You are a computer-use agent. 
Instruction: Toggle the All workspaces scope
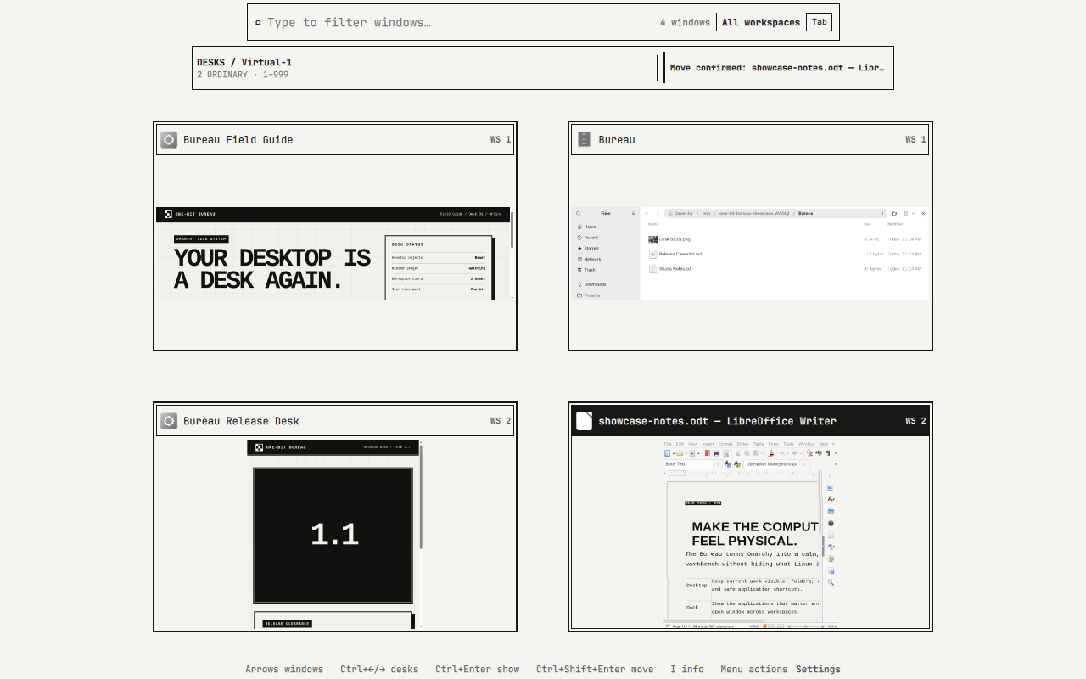[761, 23]
